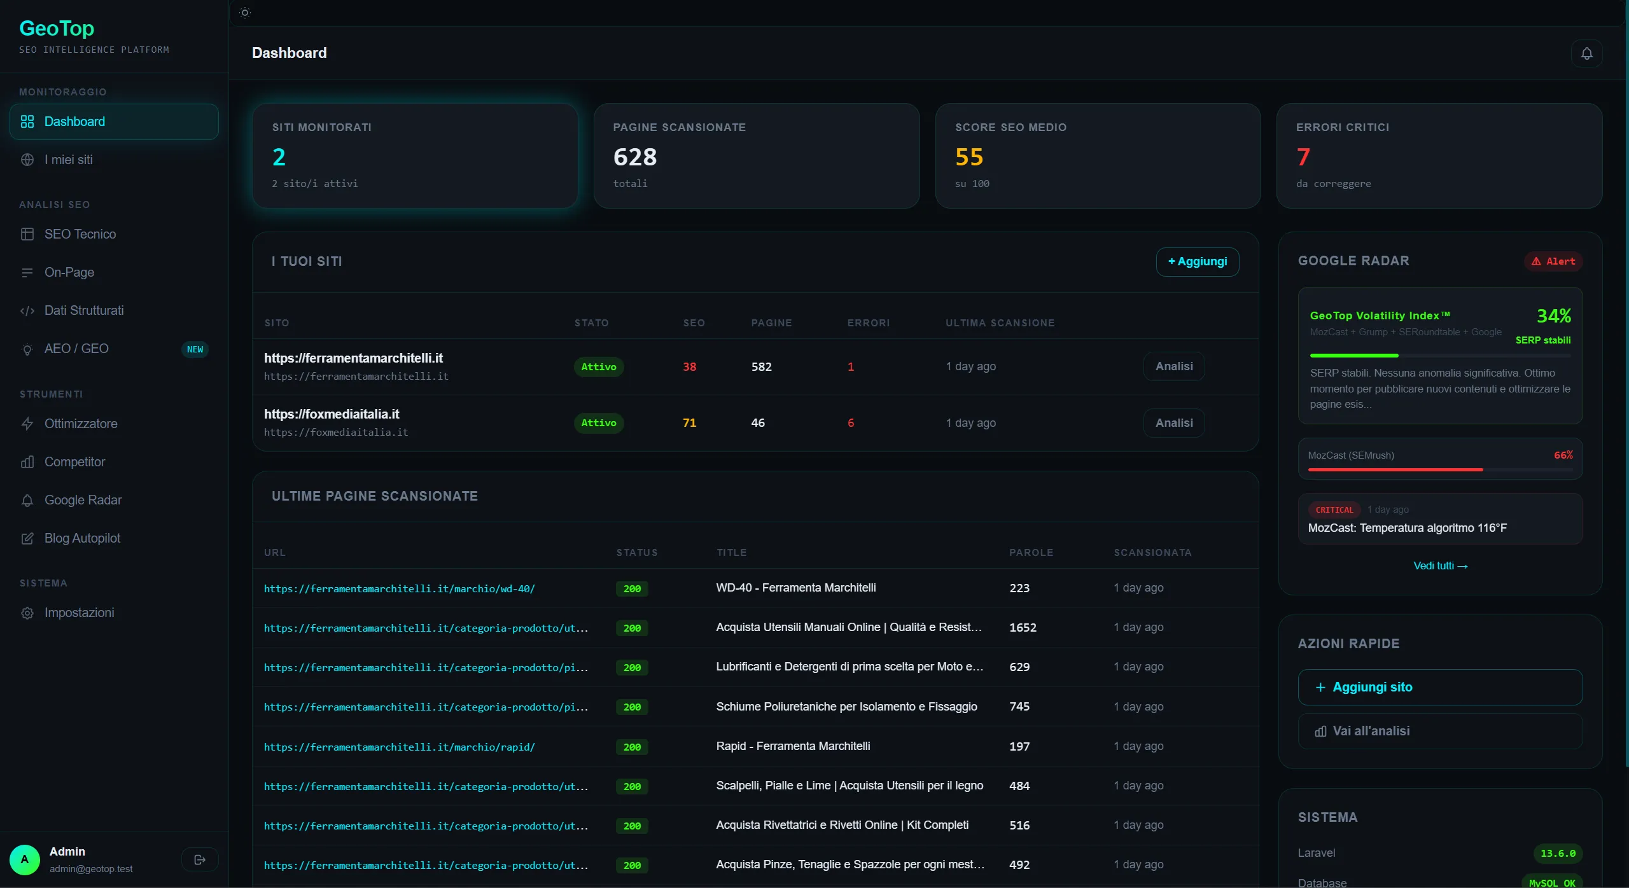Click the AEO / GEO lightbulb icon

(x=27, y=349)
